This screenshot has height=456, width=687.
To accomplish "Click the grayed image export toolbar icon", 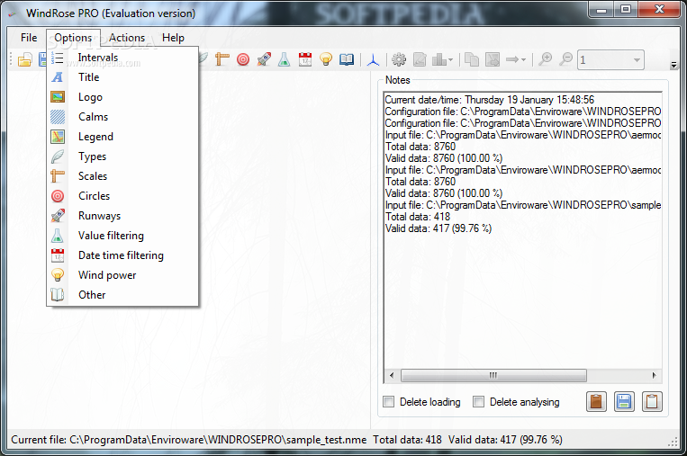I will pyautogui.click(x=493, y=59).
